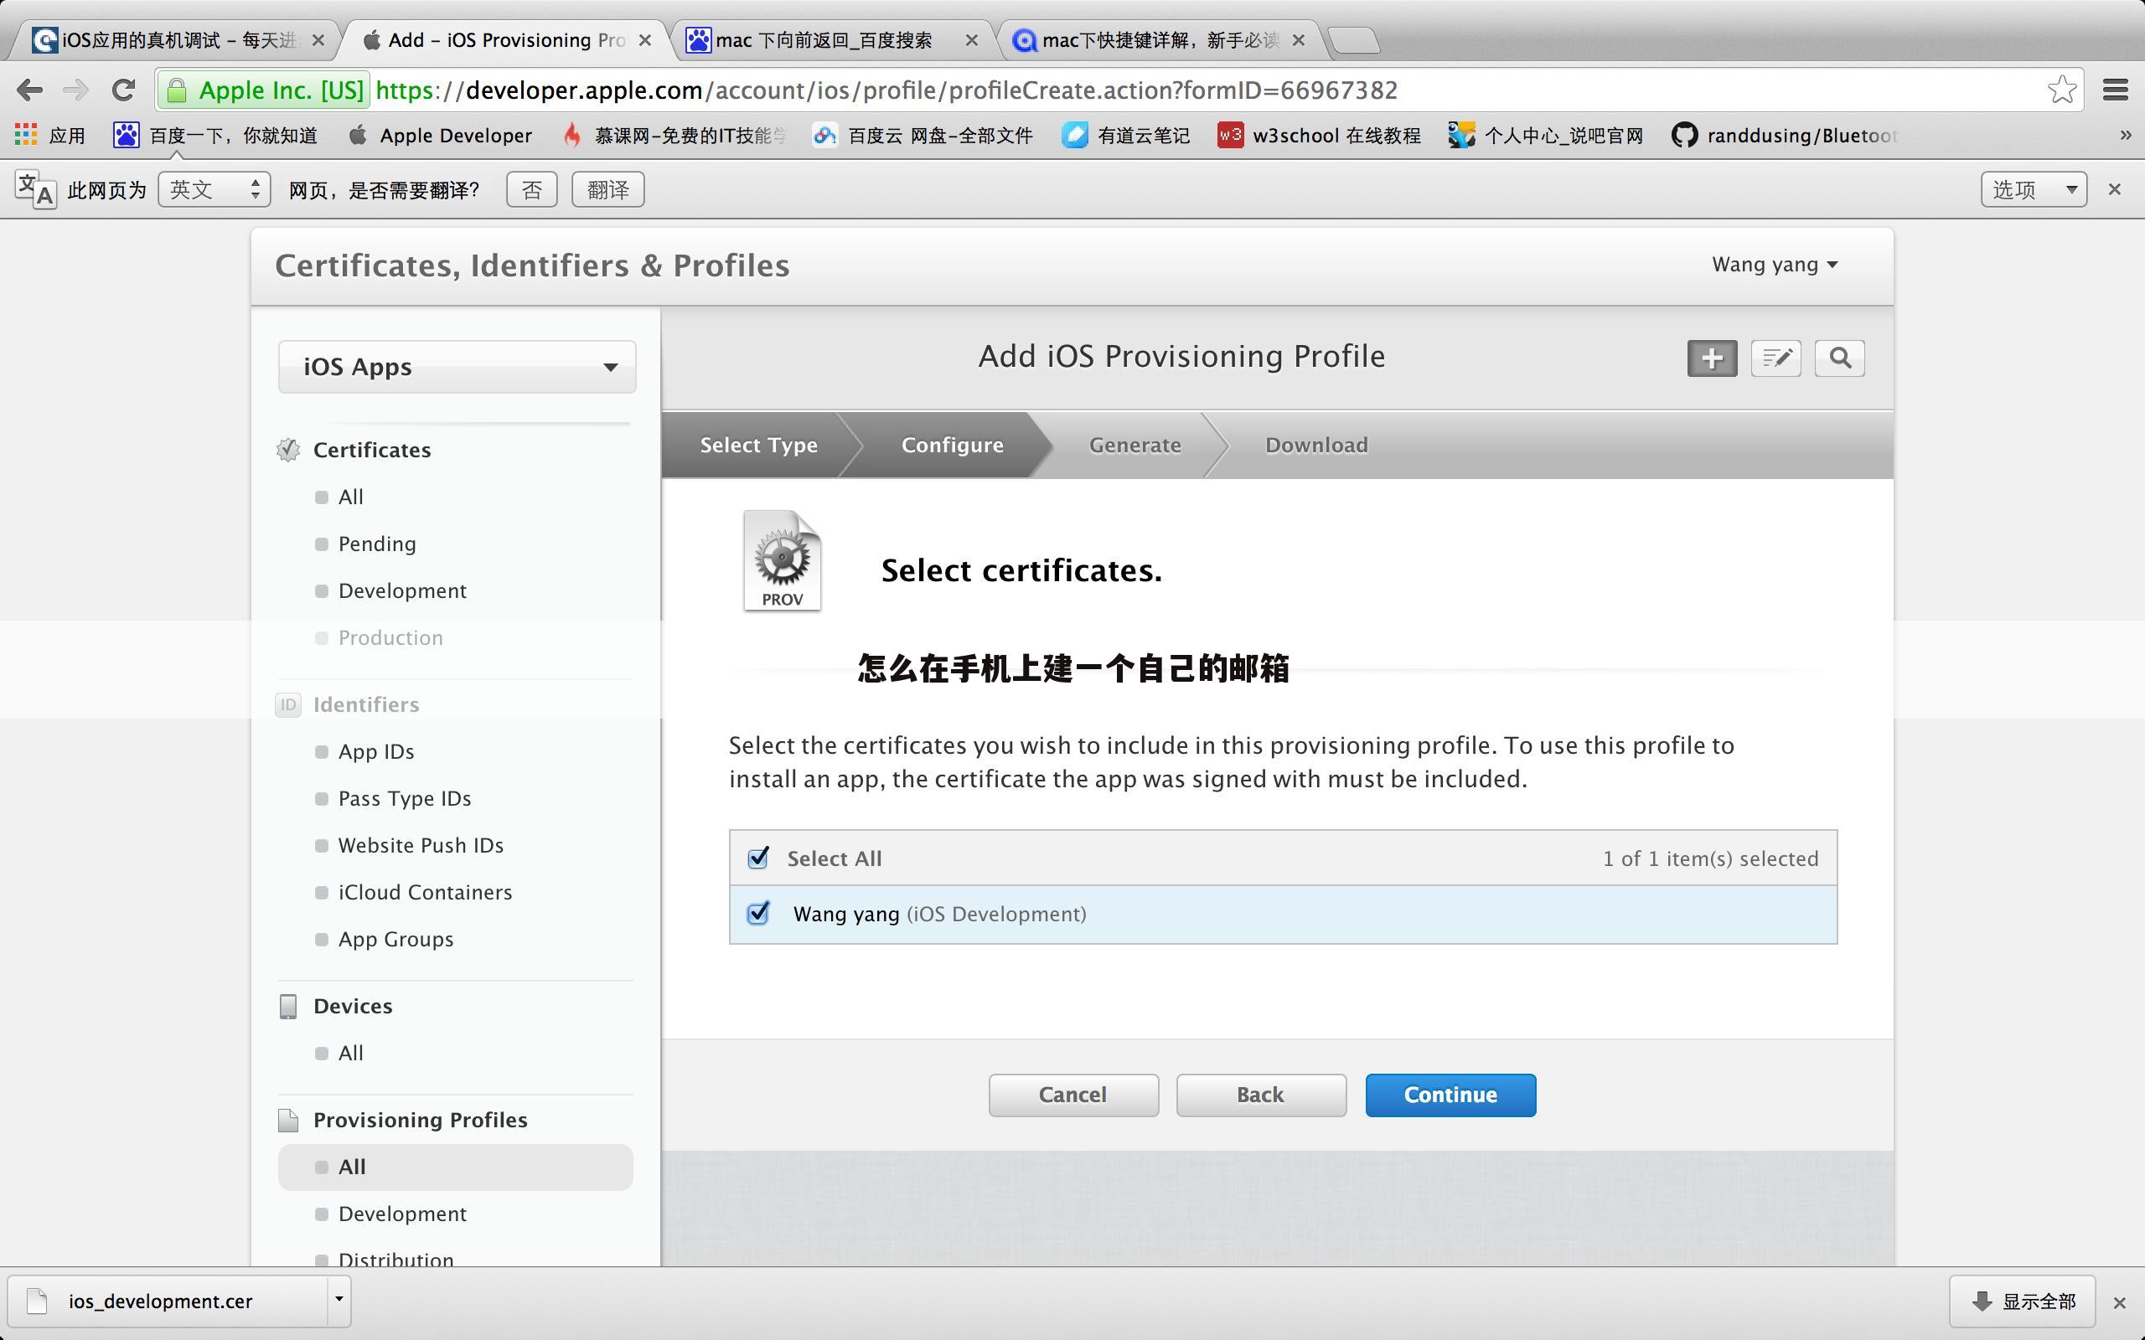
Task: Open All under Devices
Action: [x=351, y=1053]
